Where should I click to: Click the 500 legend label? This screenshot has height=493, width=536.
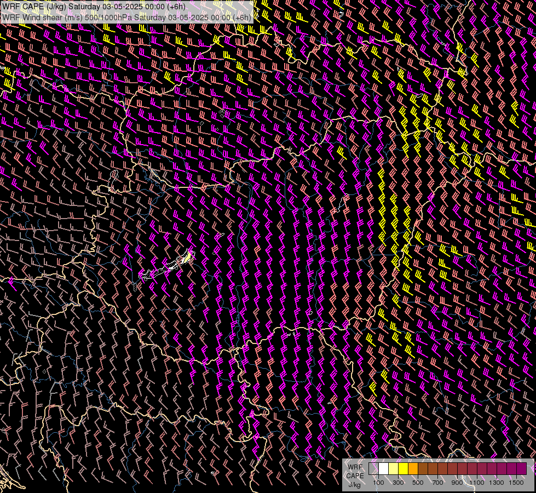pos(418,483)
